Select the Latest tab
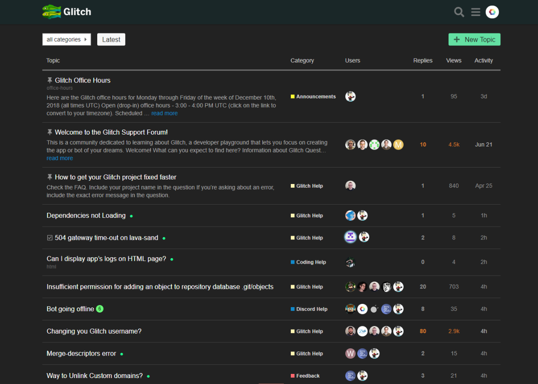Image resolution: width=538 pixels, height=384 pixels. 111,39
